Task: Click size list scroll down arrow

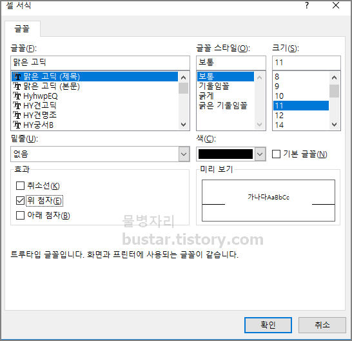Action: [334, 125]
